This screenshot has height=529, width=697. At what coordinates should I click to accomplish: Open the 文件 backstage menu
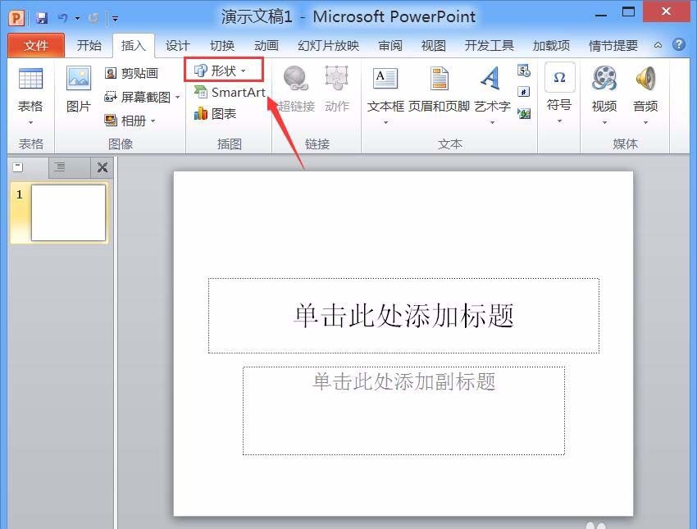coord(36,45)
